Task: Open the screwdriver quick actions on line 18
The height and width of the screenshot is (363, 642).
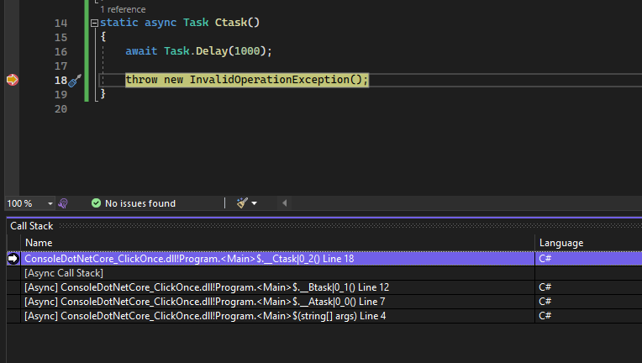Action: [x=74, y=81]
